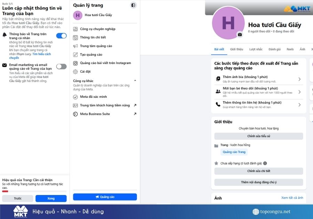Click the large purple H profile picture
This screenshot has height=219, width=313.
228,23
